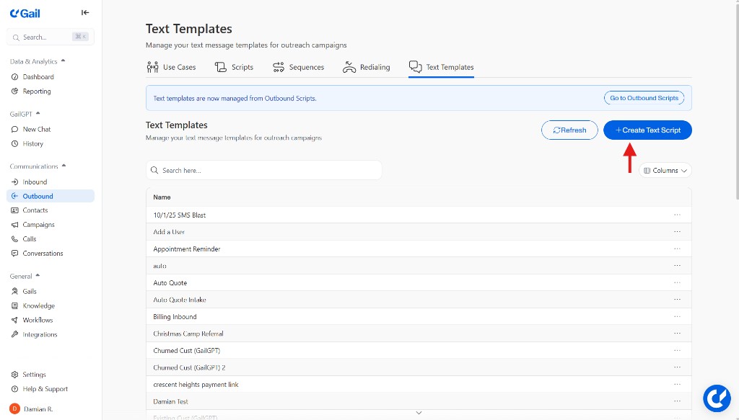The width and height of the screenshot is (739, 420).
Task: Open the Columns dropdown
Action: pos(664,170)
